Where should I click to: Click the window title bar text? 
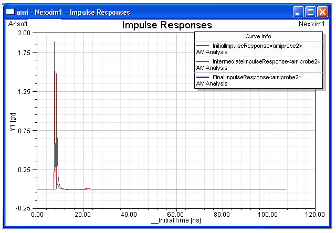click(x=73, y=12)
